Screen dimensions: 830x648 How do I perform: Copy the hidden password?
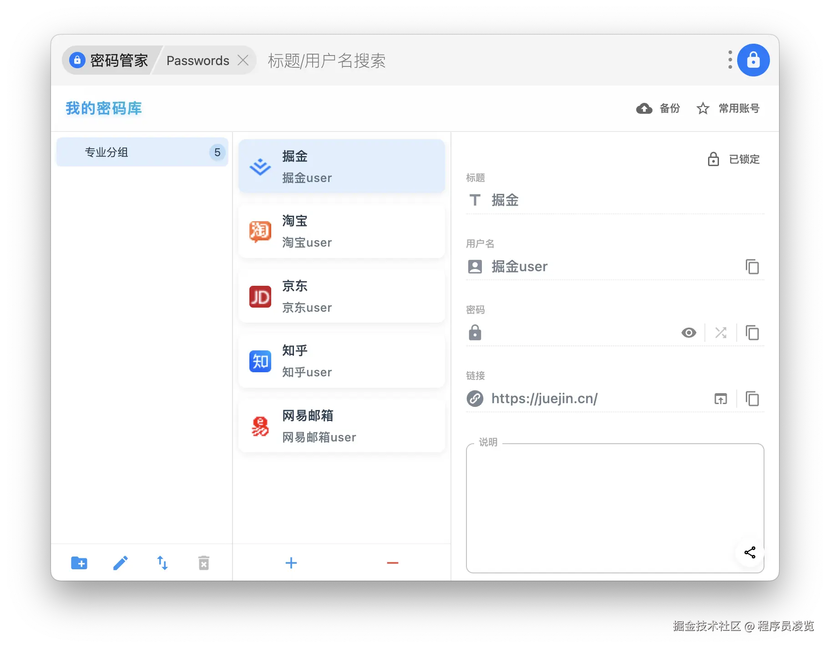tap(752, 333)
